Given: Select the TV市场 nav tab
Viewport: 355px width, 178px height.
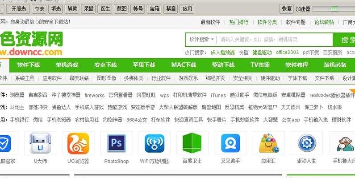Looking at the screenshot, I should [260, 65].
